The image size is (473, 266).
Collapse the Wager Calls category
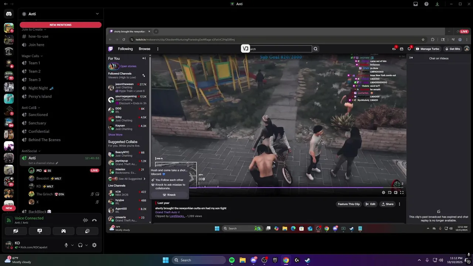click(32, 56)
